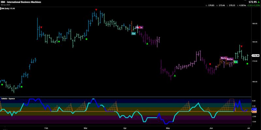Select the green up-triangle marker in early May
Screen dimensions: 261x130
tap(175, 76)
